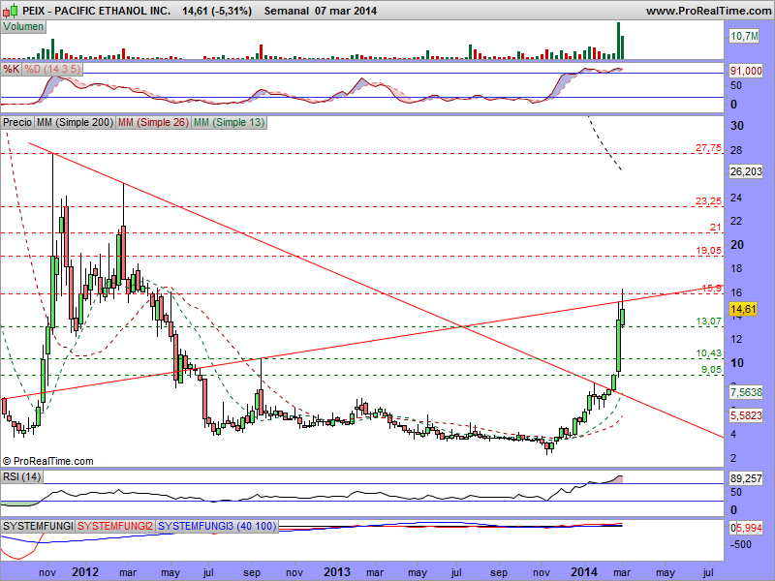Screen dimensions: 775x581
Task: Click the SYSTEMFUNGI indicator label
Action: tap(38, 526)
